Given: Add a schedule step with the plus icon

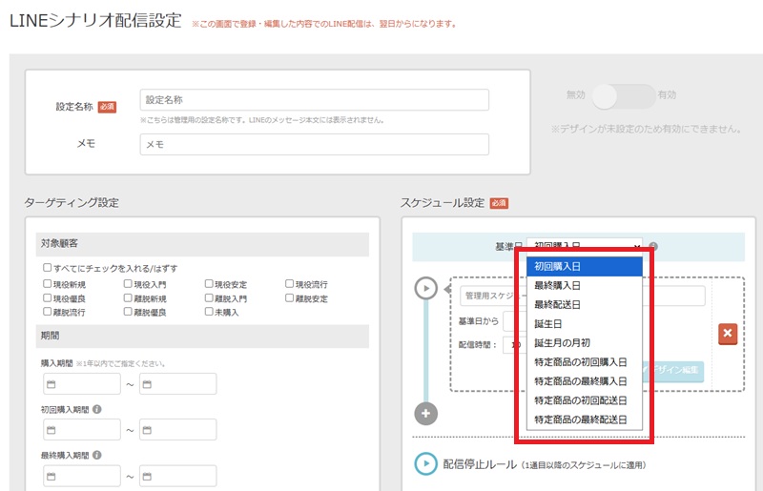Looking at the screenshot, I should pyautogui.click(x=425, y=414).
